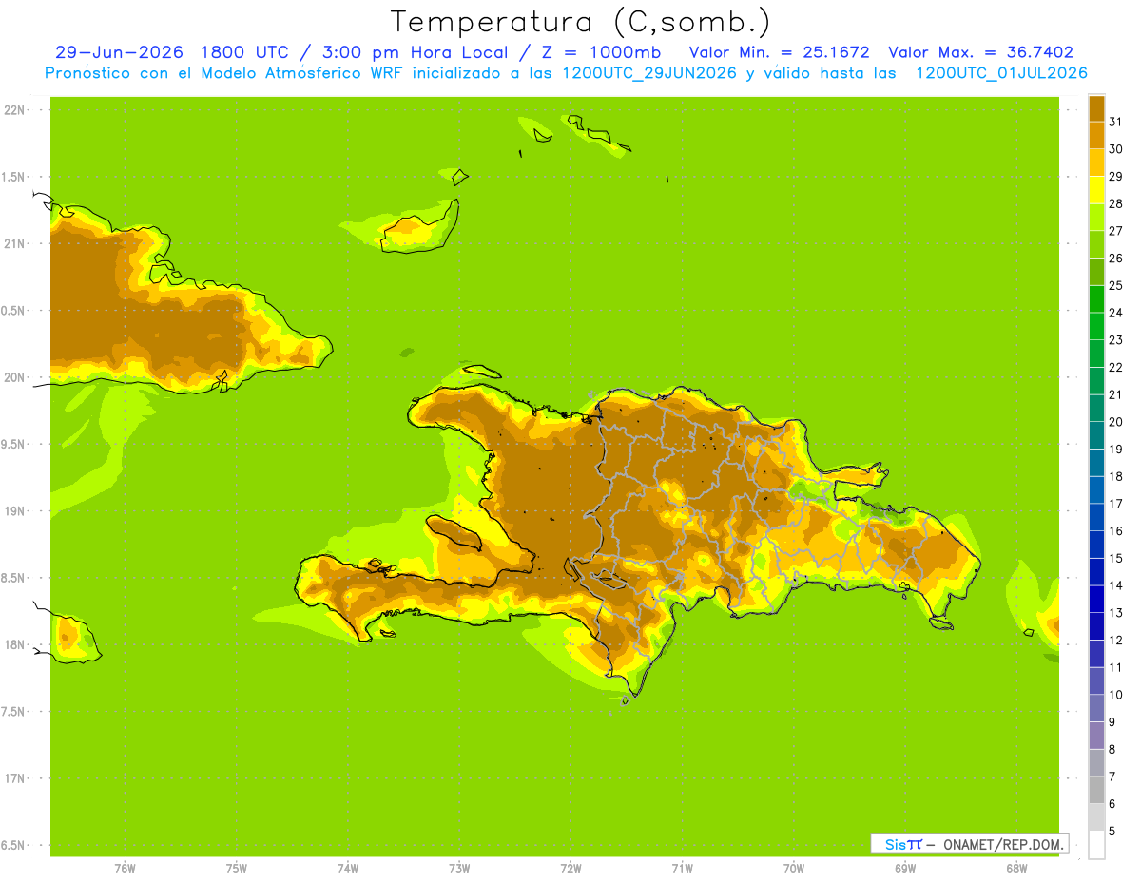Click the '20N' latitude label

tap(13, 377)
